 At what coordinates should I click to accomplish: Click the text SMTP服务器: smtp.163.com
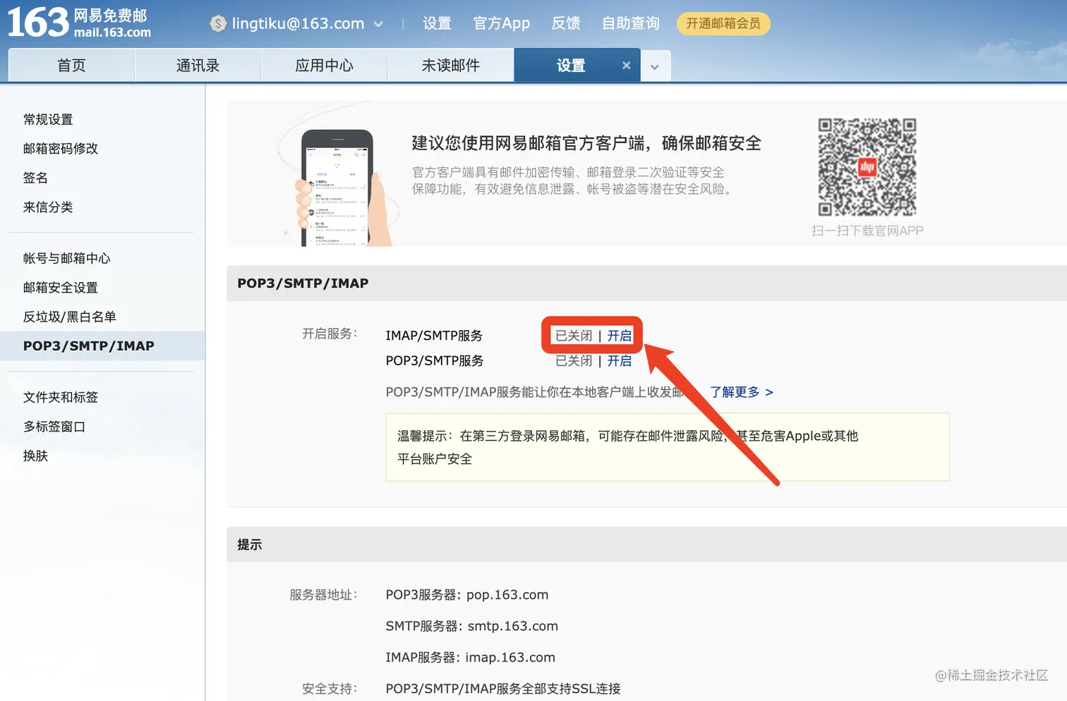coord(472,626)
